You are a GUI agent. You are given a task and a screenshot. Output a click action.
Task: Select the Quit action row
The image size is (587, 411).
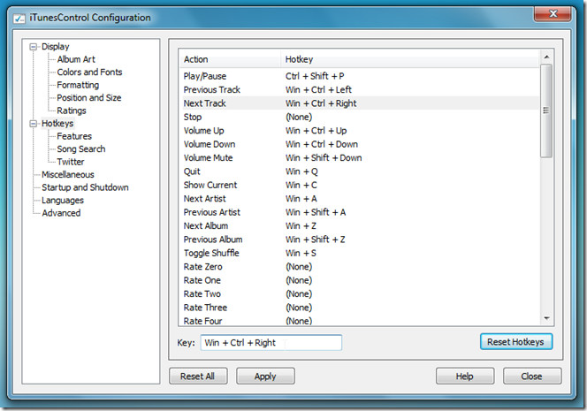pyautogui.click(x=359, y=171)
